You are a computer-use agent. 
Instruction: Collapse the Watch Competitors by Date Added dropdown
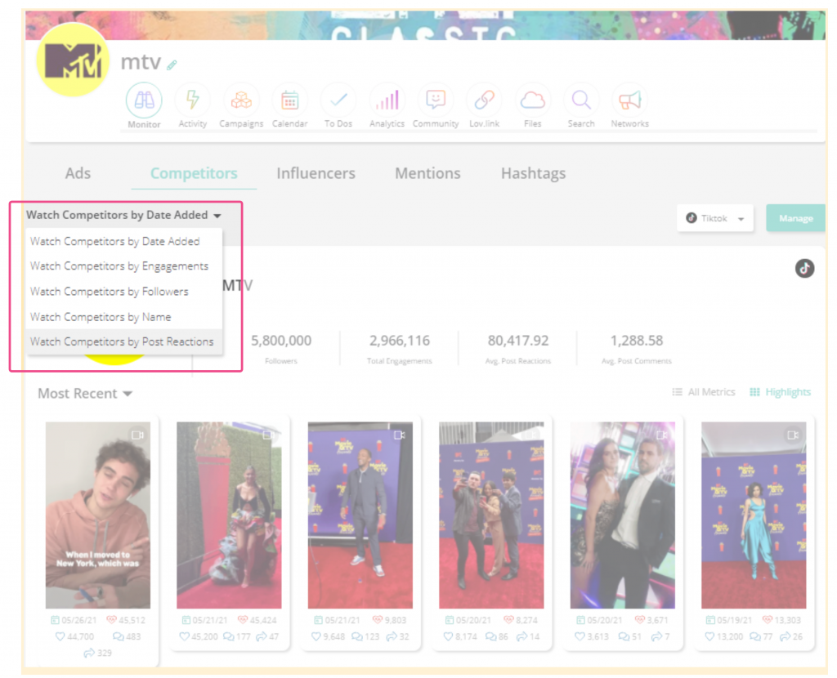click(x=124, y=215)
